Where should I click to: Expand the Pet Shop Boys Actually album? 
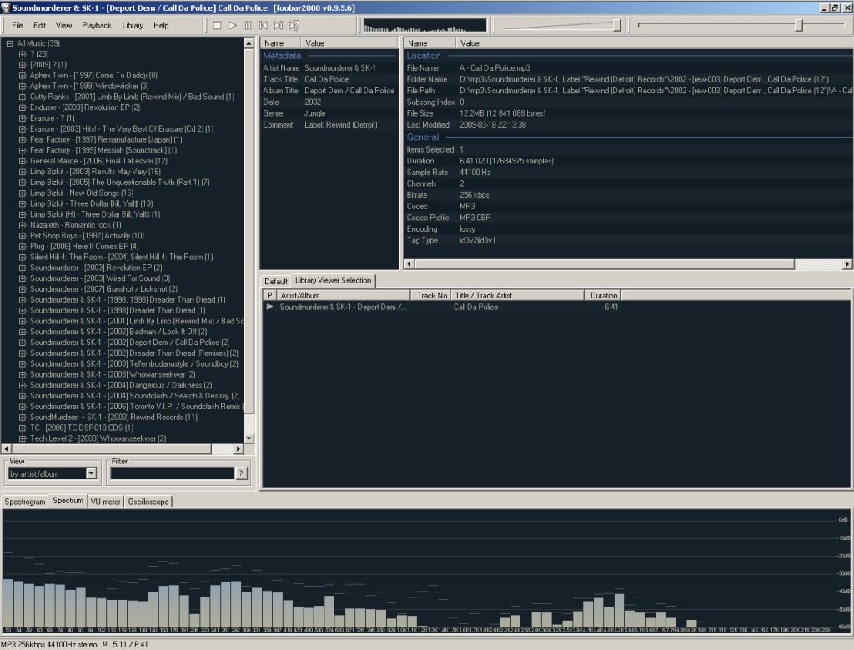click(23, 236)
